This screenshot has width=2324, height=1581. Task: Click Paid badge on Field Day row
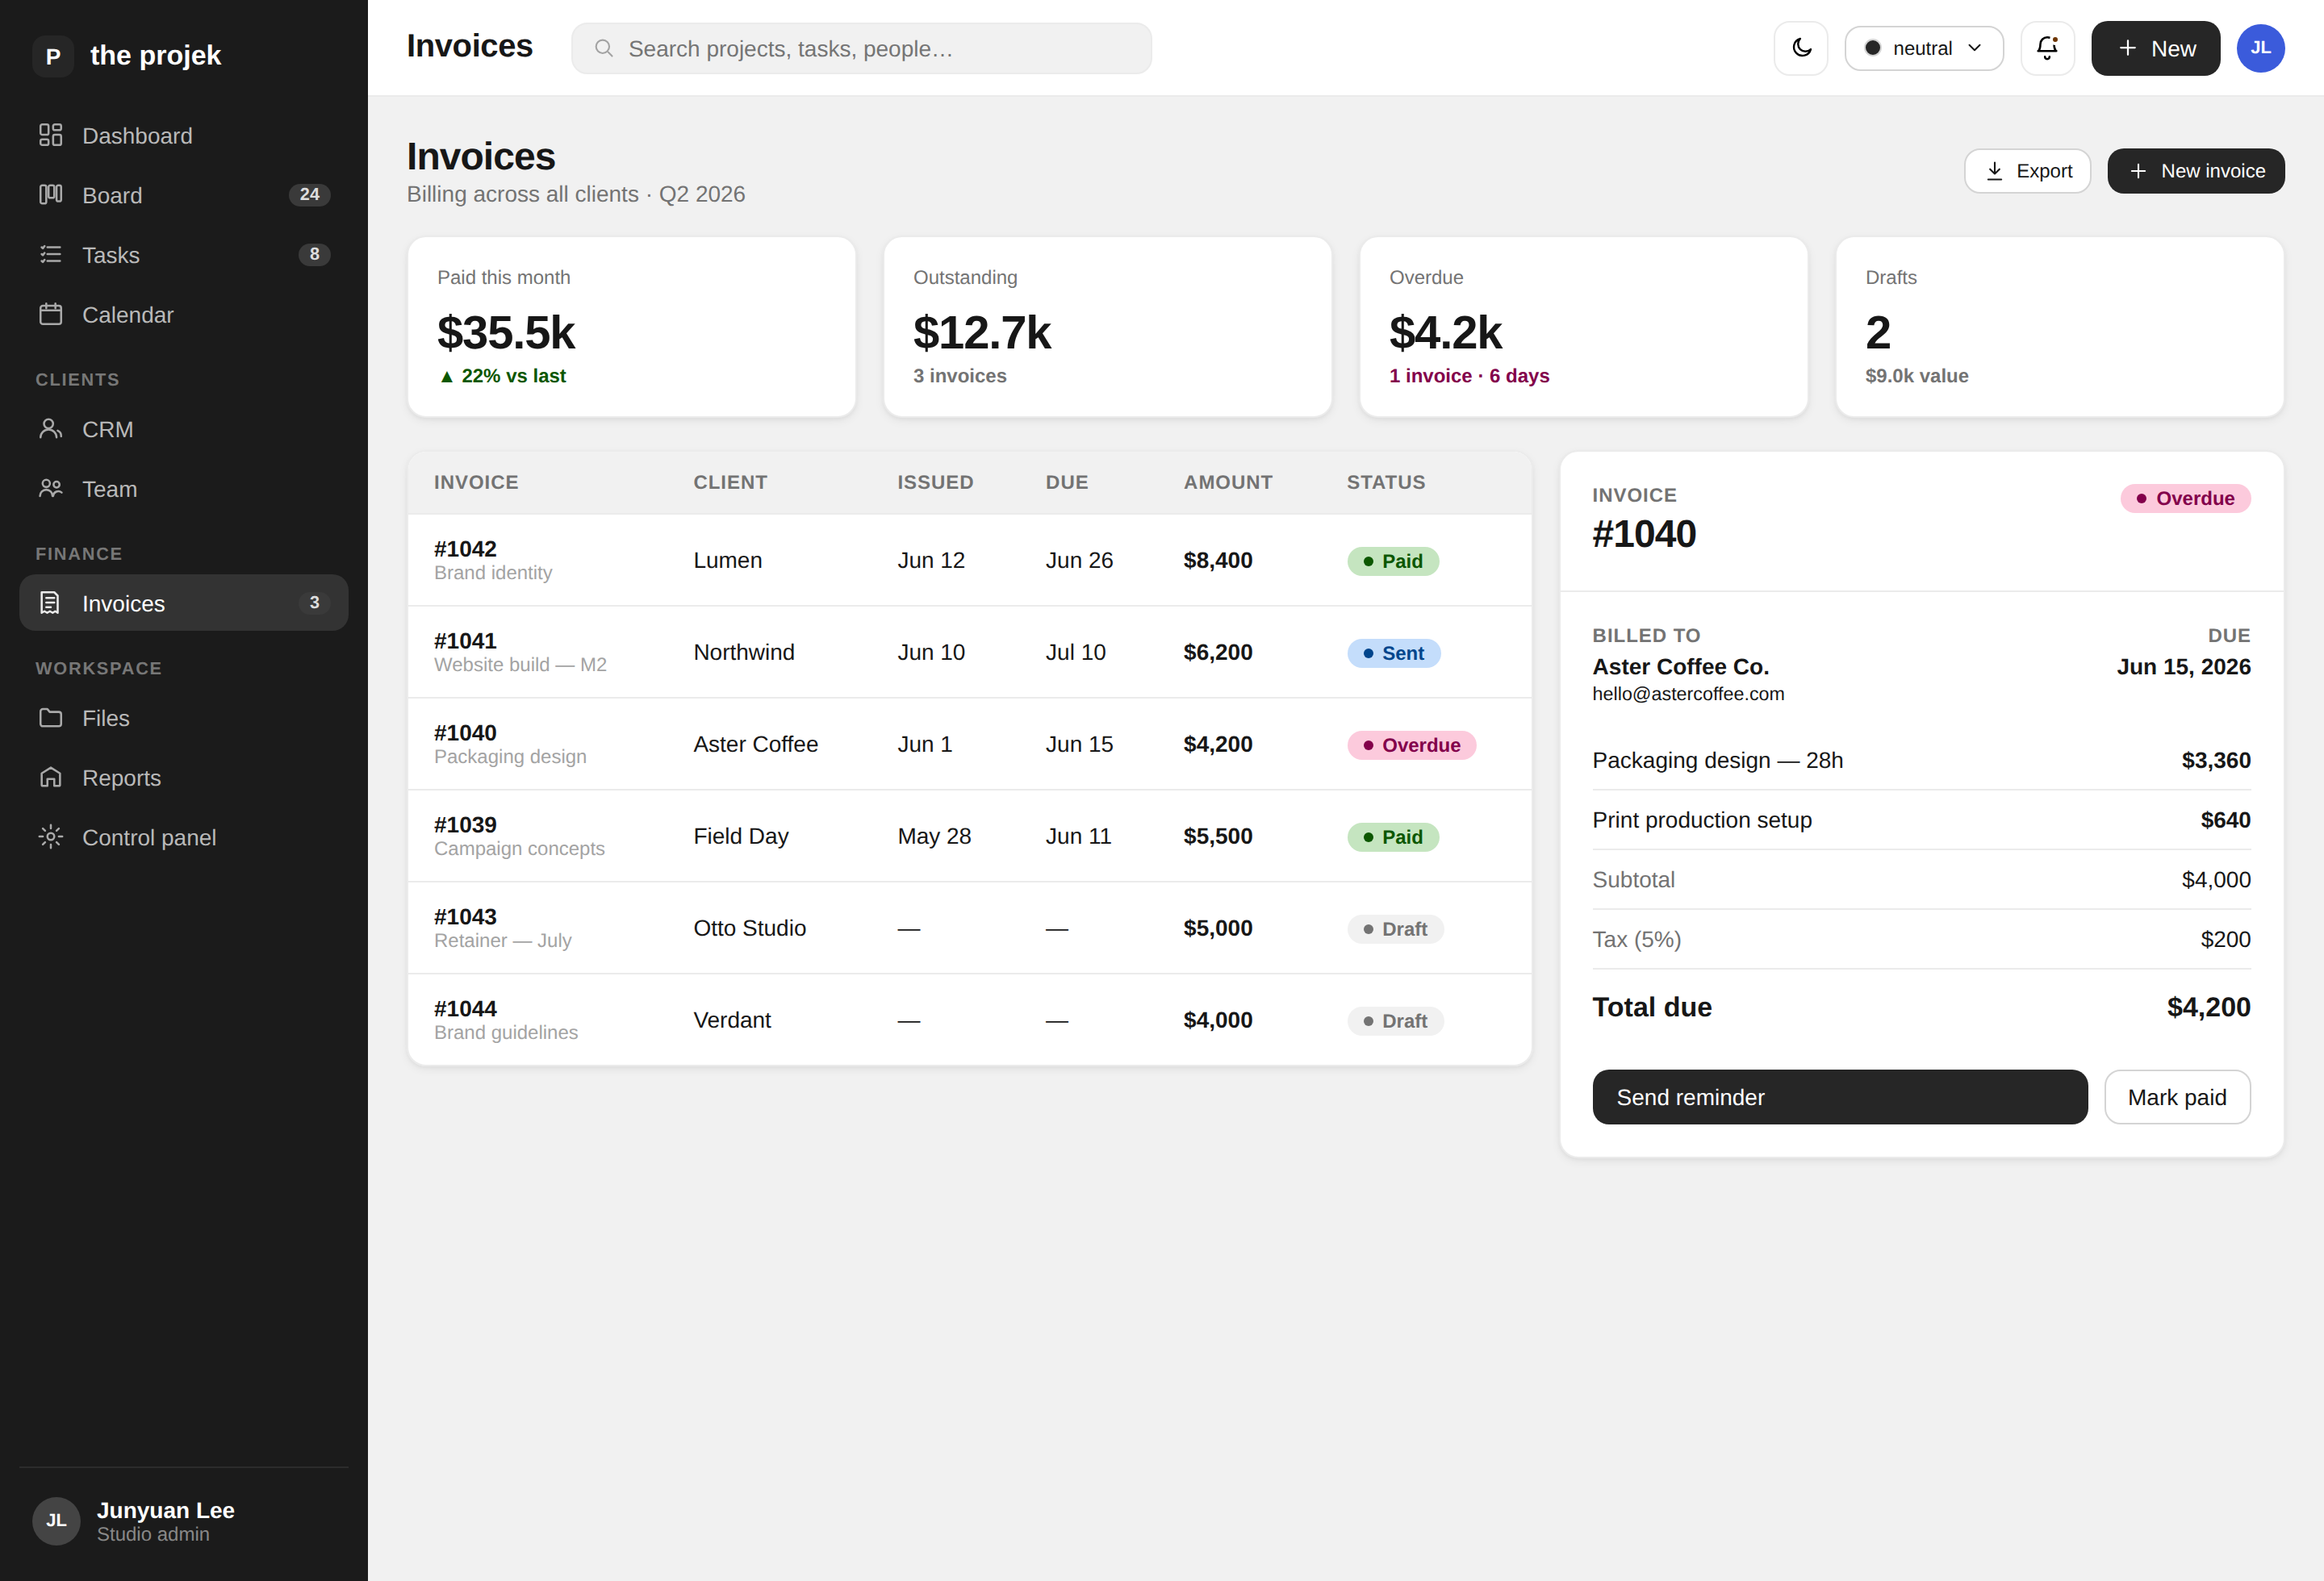pos(1392,836)
